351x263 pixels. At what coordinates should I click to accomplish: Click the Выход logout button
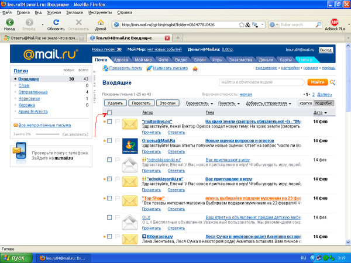(326, 50)
